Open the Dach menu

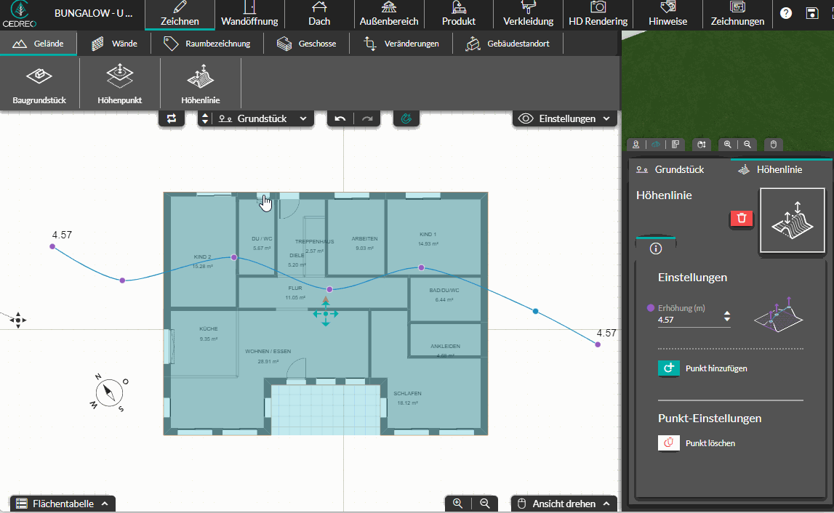pyautogui.click(x=319, y=15)
